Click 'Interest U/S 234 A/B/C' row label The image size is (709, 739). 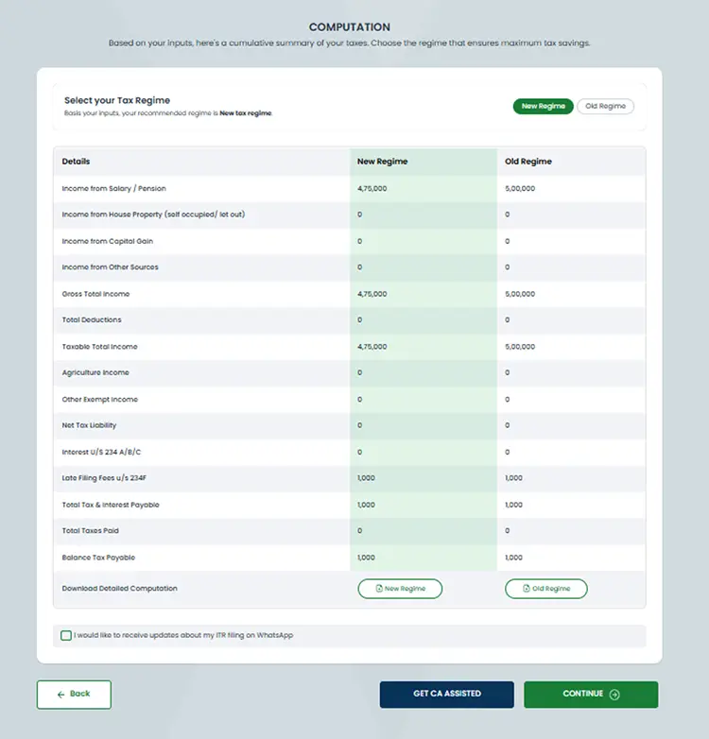(x=101, y=453)
